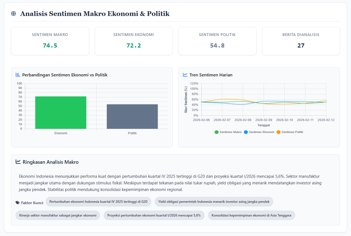Click the line chart icon beside Tren Sentimen Harian
This screenshot has width=351, height=236.
[185, 75]
